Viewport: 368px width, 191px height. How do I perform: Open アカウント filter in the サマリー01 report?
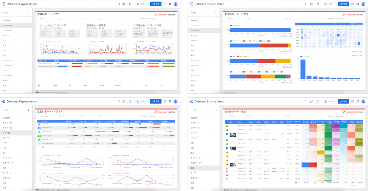point(66,19)
